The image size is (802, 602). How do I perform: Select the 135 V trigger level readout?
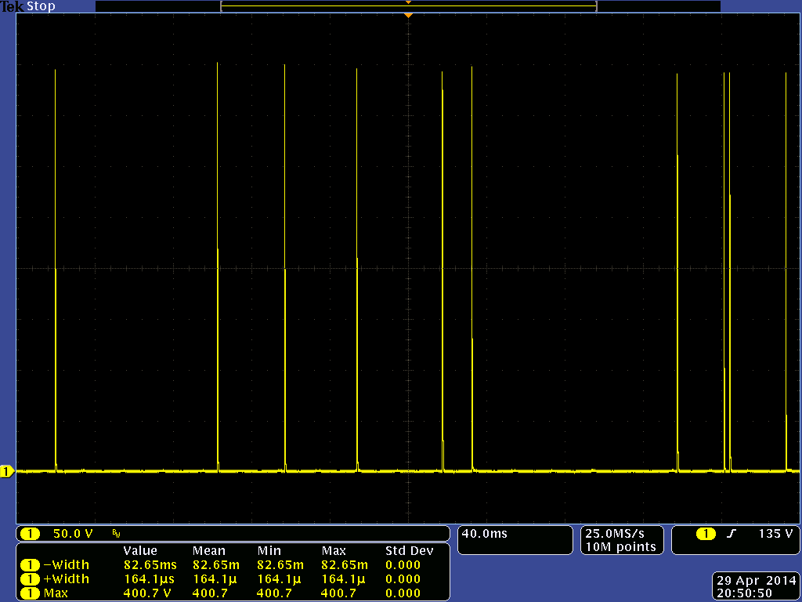coord(775,534)
